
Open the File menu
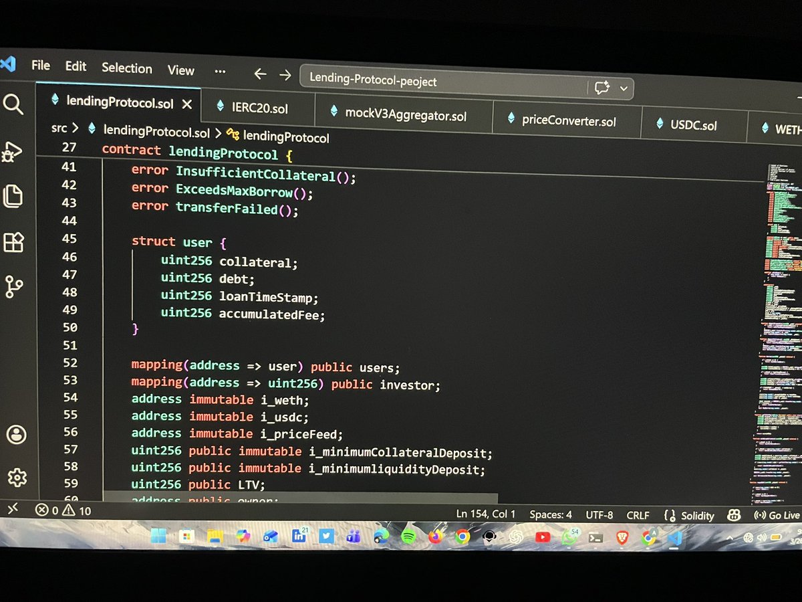[x=40, y=66]
